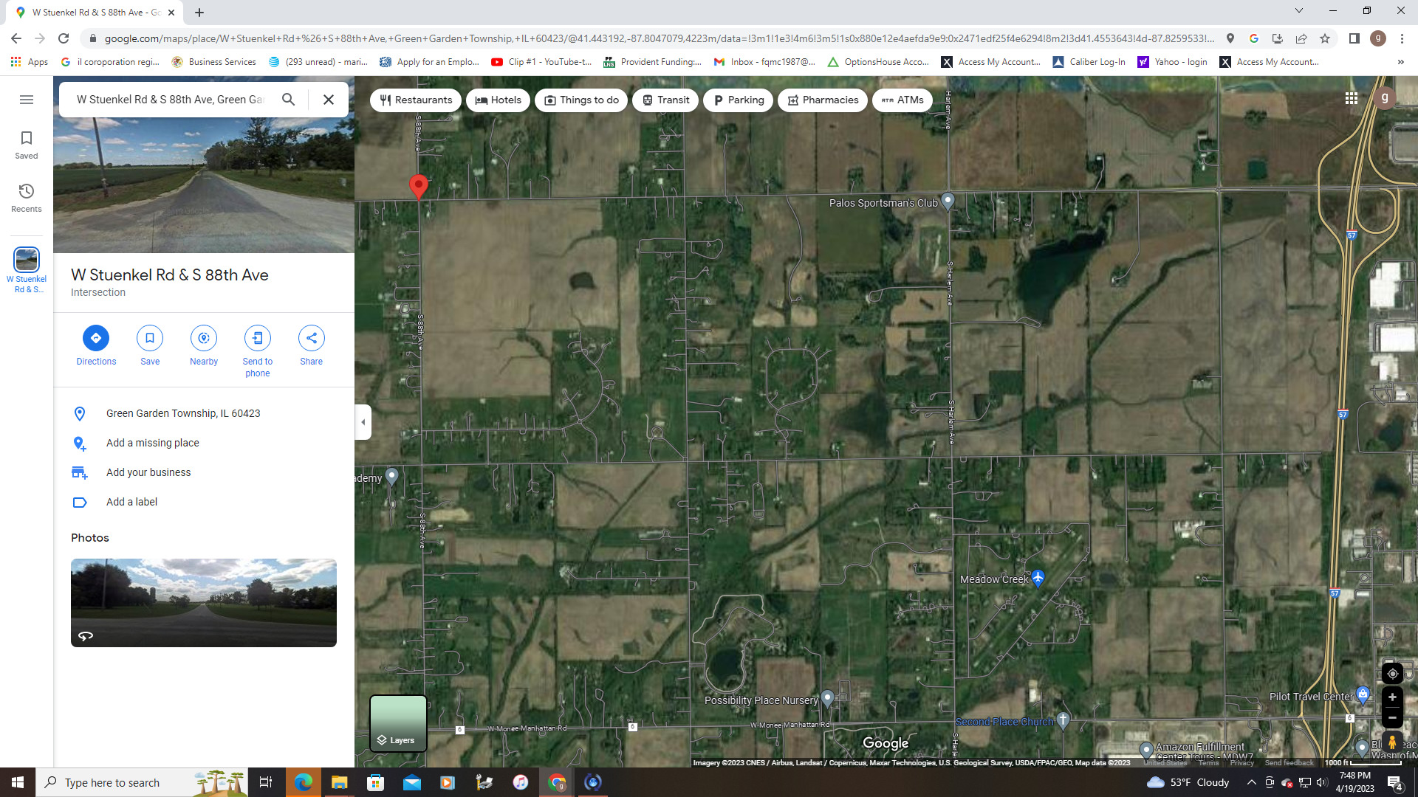Screen dimensions: 1418x797
Task: Open Yahoo - login bookmark
Action: click(x=1172, y=62)
